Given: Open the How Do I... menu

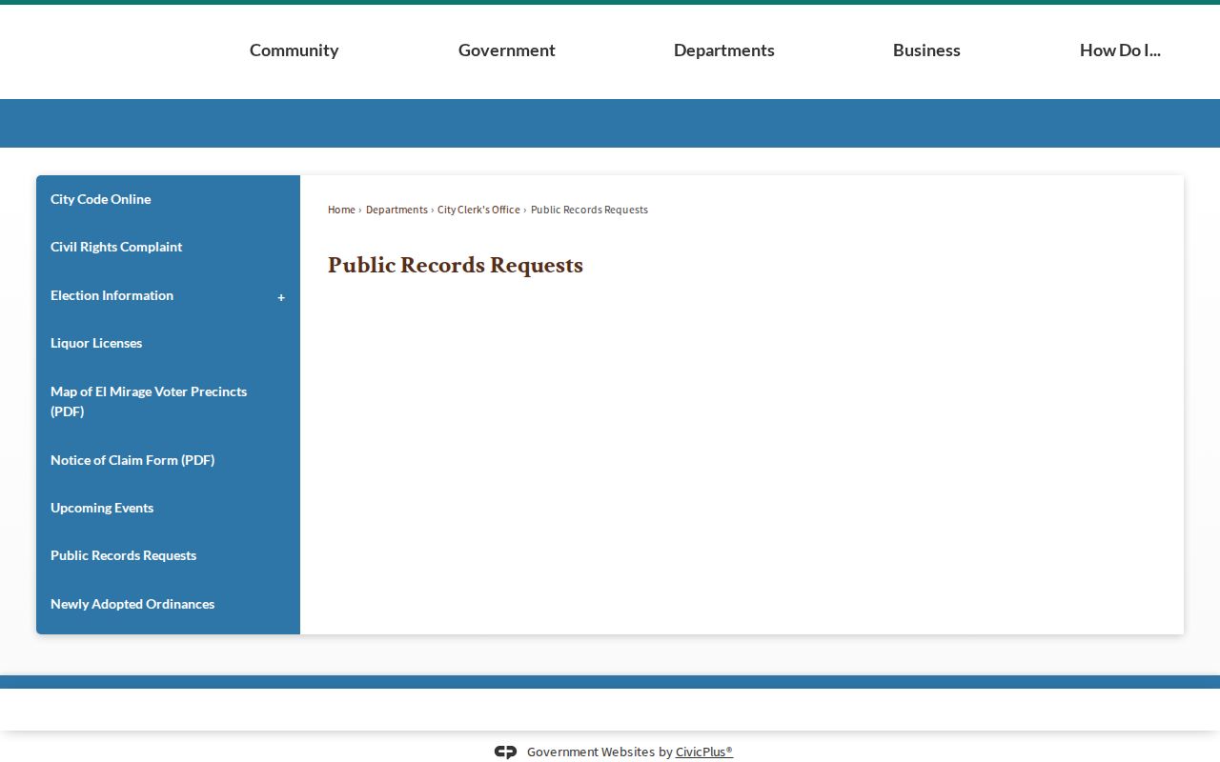Looking at the screenshot, I should click(x=1120, y=50).
